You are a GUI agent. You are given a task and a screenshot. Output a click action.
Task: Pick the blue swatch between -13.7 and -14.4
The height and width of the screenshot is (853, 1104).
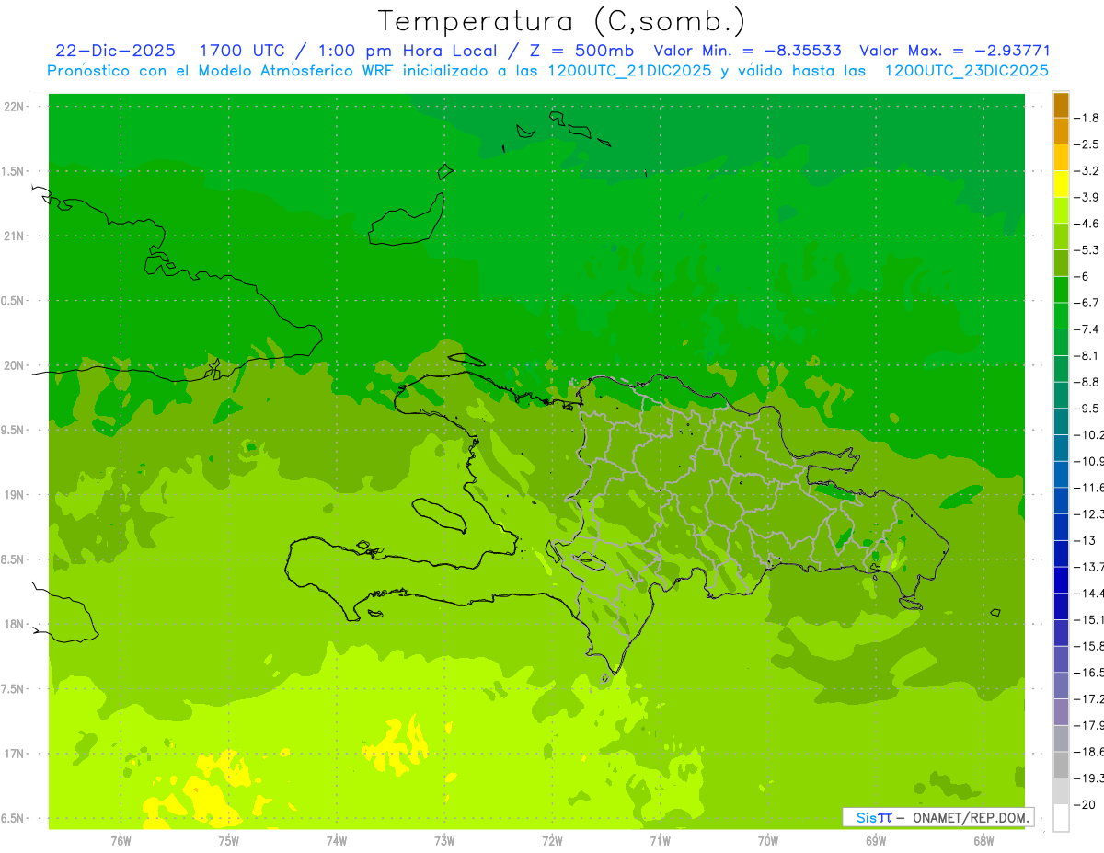1061,580
